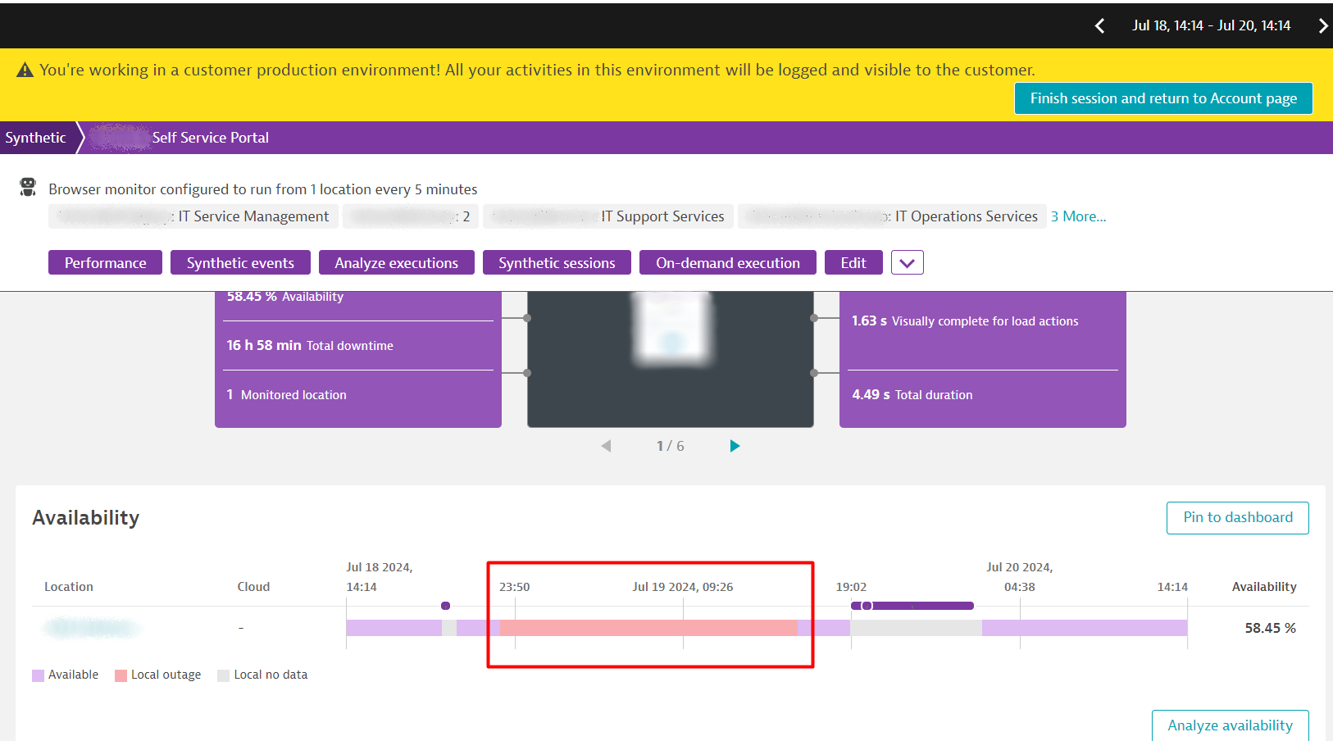
Task: Open the Jul 18 - Jul 20 timeframe selector
Action: [x=1211, y=26]
